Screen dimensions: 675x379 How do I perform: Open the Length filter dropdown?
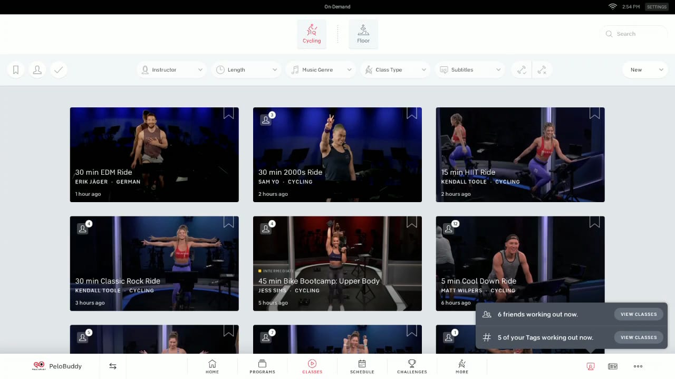[246, 69]
